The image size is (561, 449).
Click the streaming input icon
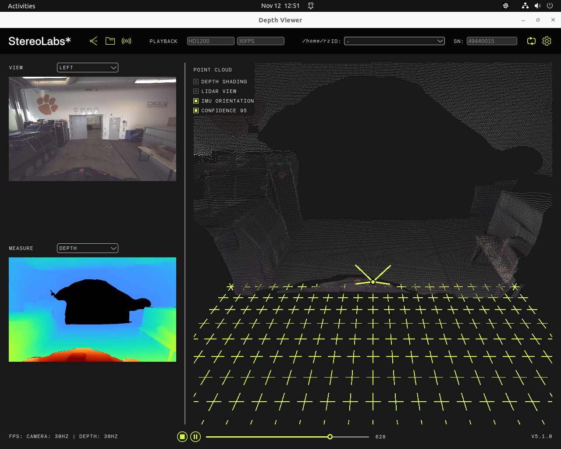[127, 41]
